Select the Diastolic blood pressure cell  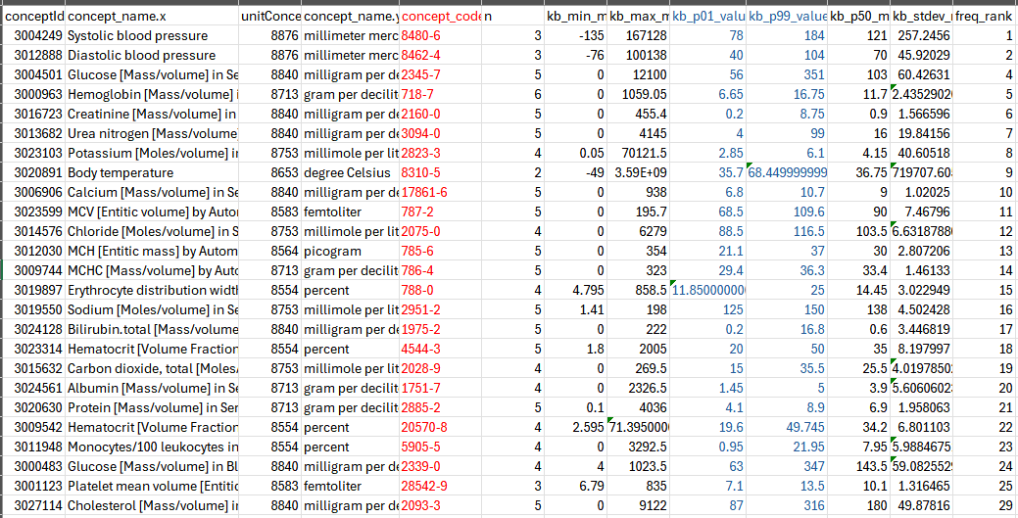[152, 56]
